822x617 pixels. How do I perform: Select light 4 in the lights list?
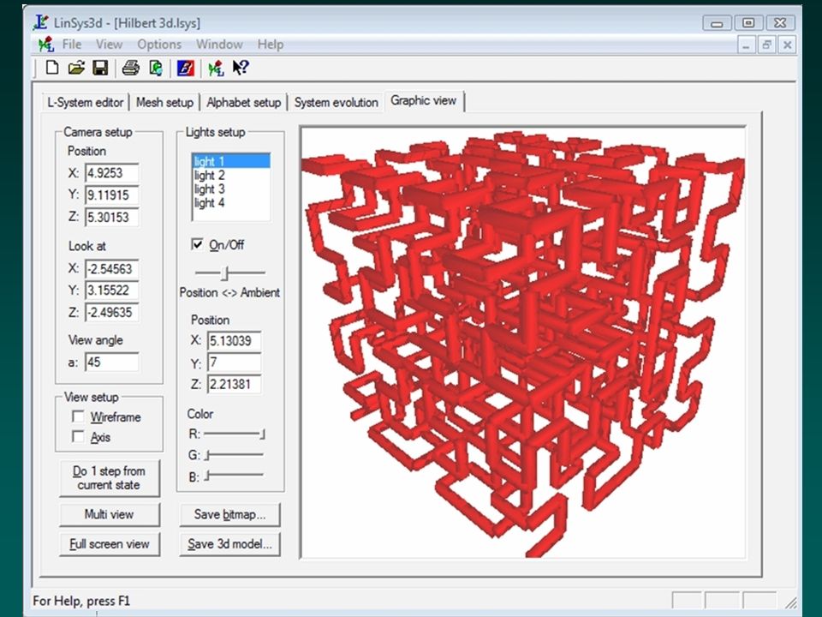pyautogui.click(x=231, y=203)
